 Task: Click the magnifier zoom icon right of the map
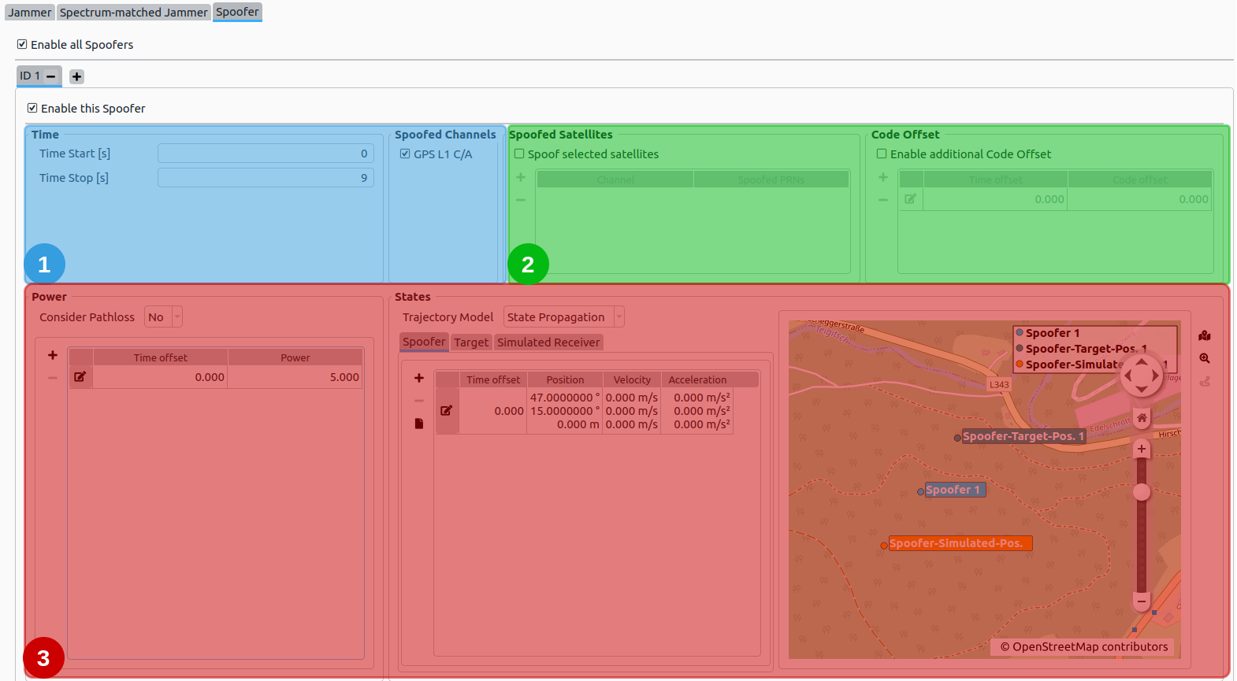point(1205,358)
